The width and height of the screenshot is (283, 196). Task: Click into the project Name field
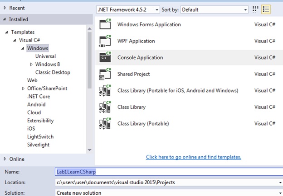point(169,172)
